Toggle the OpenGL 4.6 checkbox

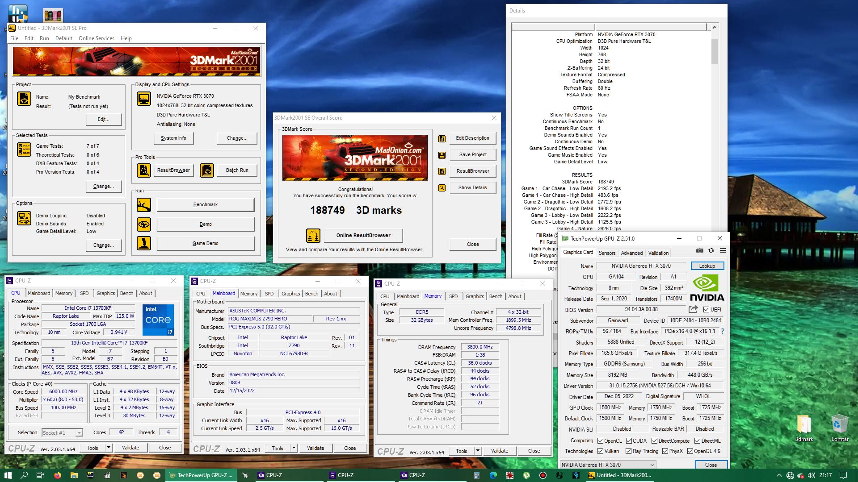tap(690, 451)
